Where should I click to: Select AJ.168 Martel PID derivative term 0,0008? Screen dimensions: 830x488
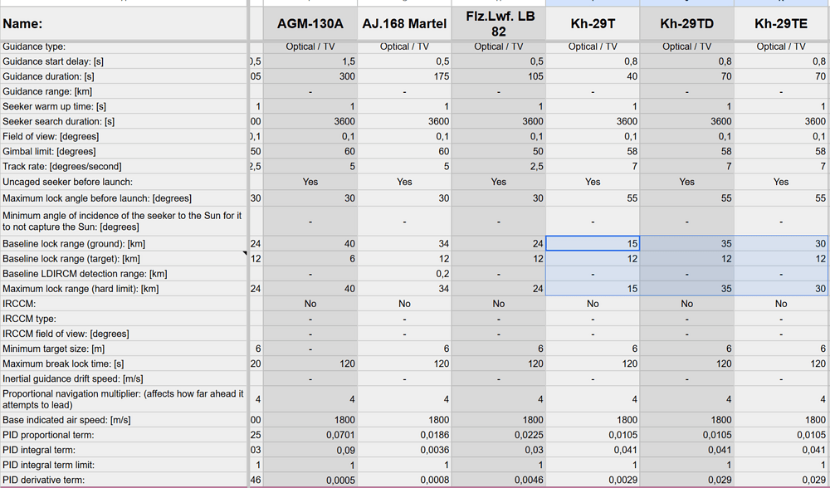(x=404, y=480)
